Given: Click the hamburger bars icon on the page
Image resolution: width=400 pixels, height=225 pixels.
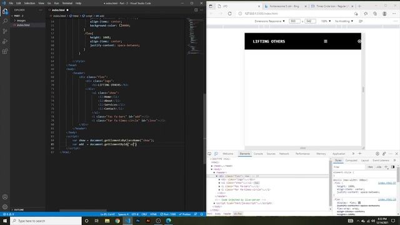Looking at the screenshot, I should 326,41.
